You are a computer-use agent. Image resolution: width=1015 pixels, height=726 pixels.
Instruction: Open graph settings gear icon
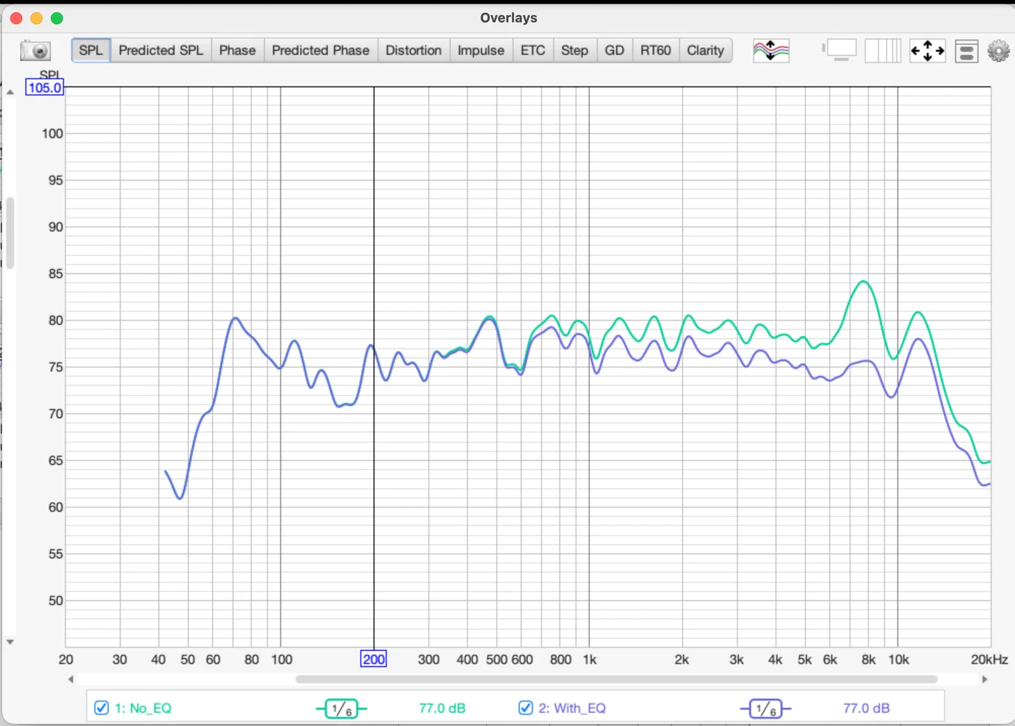[999, 51]
